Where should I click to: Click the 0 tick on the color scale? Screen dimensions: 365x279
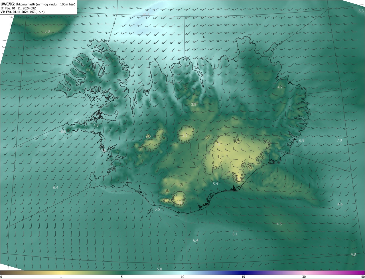click(1, 277)
